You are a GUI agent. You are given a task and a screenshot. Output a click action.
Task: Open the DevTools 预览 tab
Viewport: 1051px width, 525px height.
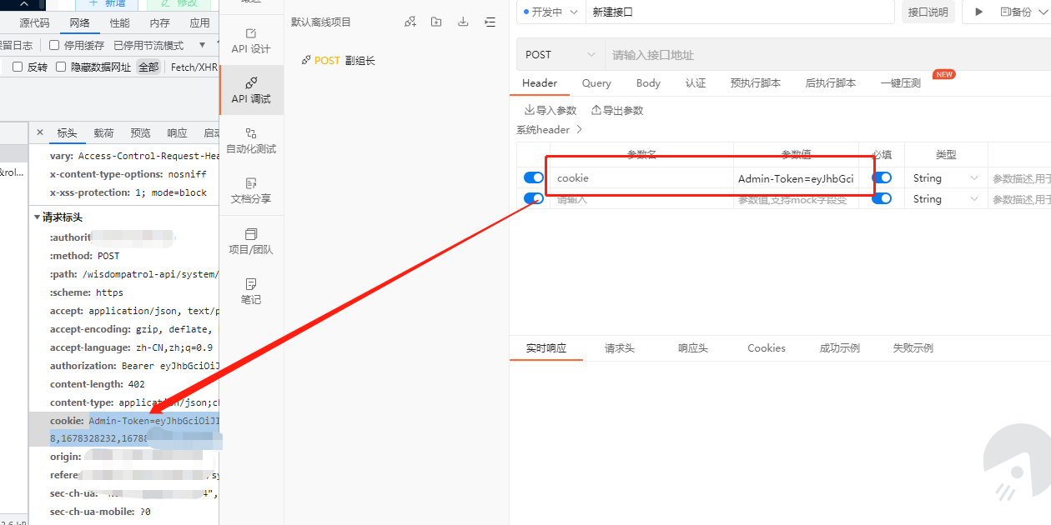(x=140, y=133)
